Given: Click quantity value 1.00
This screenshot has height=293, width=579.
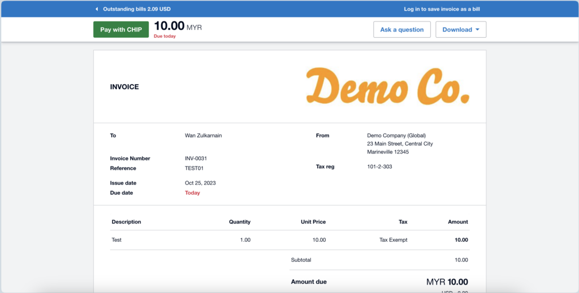Looking at the screenshot, I should (245, 240).
